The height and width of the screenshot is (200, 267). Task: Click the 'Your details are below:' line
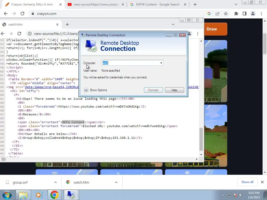point(47,134)
